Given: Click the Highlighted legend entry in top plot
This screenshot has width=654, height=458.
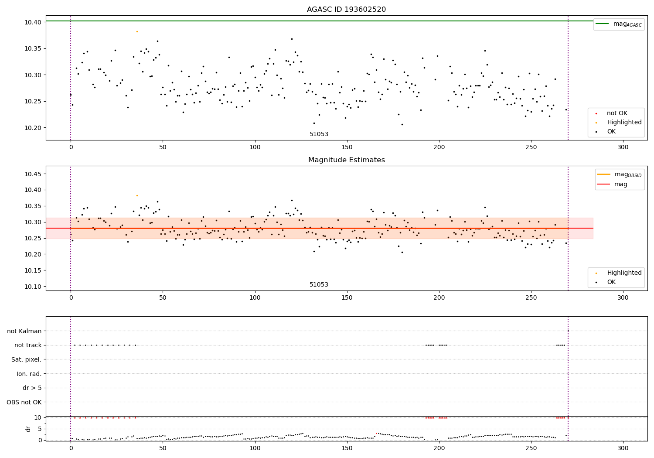Looking at the screenshot, I should tap(619, 123).
